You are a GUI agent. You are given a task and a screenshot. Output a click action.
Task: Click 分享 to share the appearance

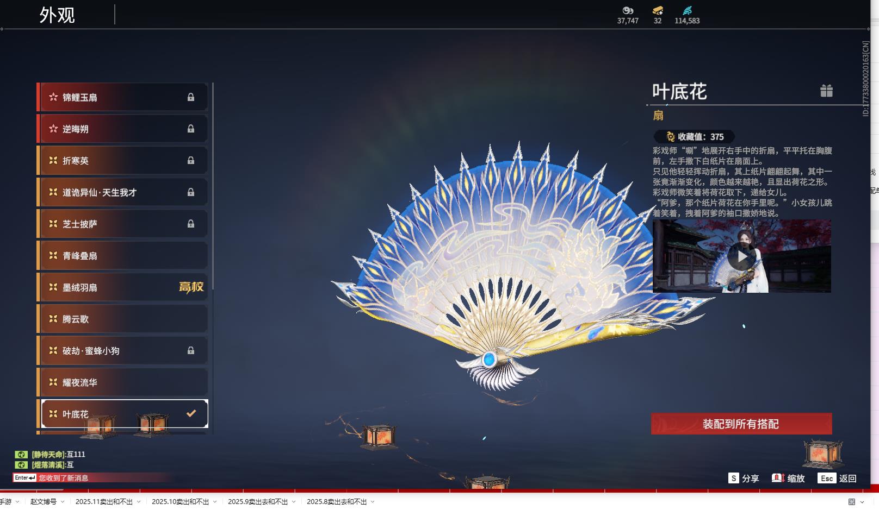click(750, 478)
